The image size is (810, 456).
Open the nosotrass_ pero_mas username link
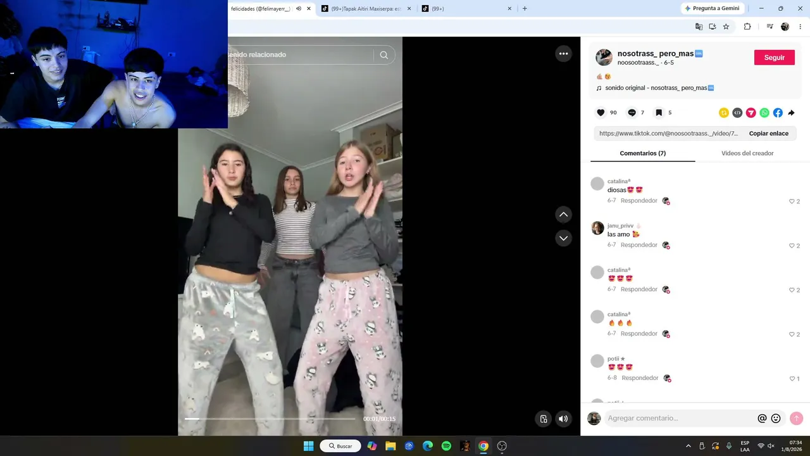(x=660, y=54)
